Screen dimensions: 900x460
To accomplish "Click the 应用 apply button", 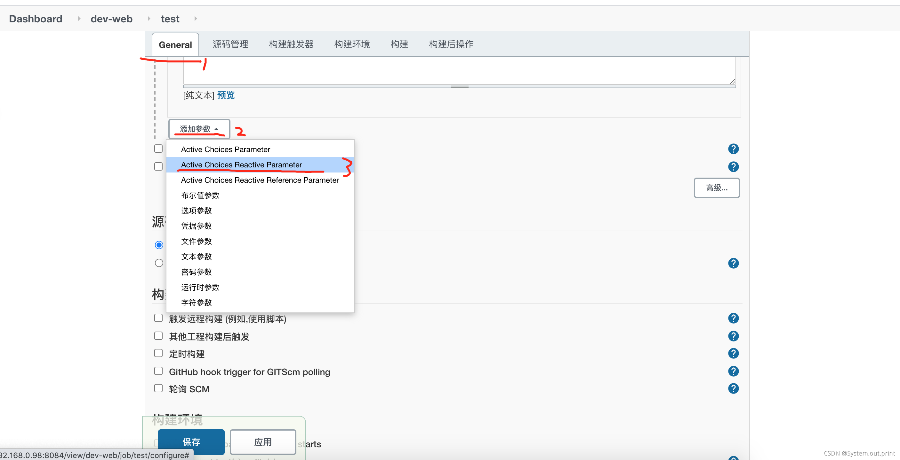I will click(x=263, y=442).
